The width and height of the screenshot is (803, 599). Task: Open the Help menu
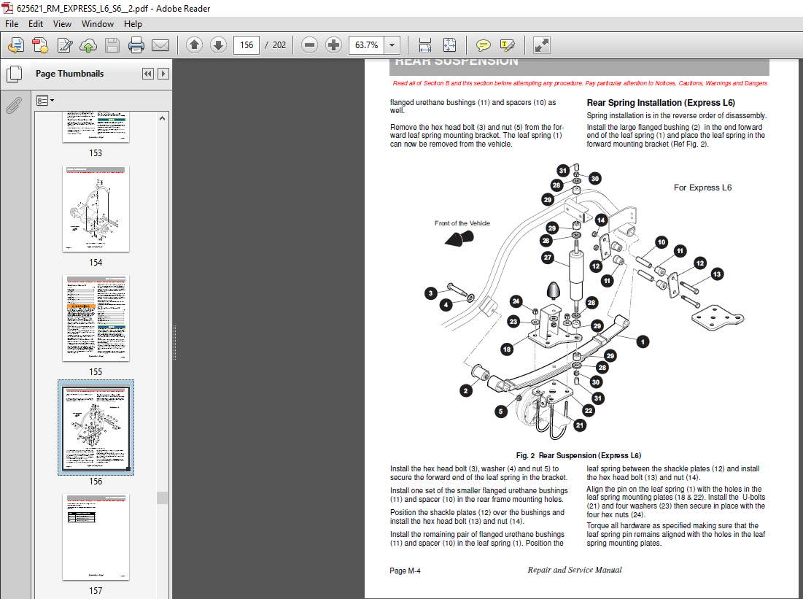(133, 24)
